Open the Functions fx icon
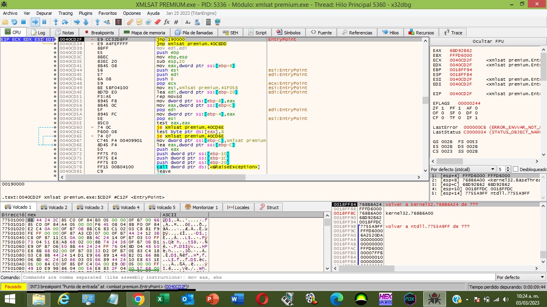This screenshot has width=547, height=307. pos(167,22)
